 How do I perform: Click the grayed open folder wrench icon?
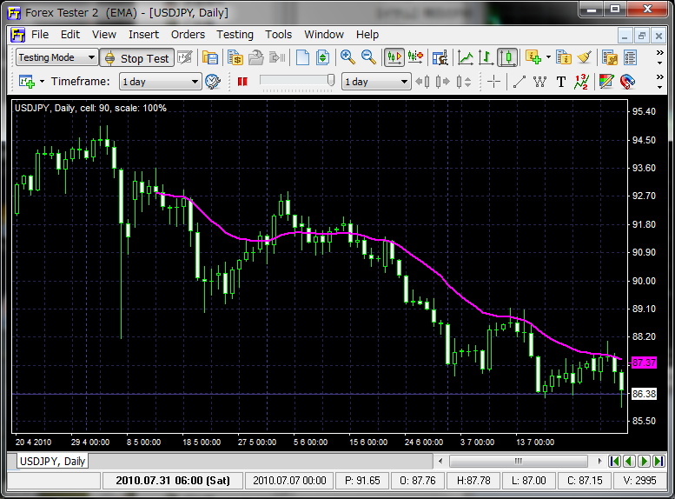tap(256, 57)
